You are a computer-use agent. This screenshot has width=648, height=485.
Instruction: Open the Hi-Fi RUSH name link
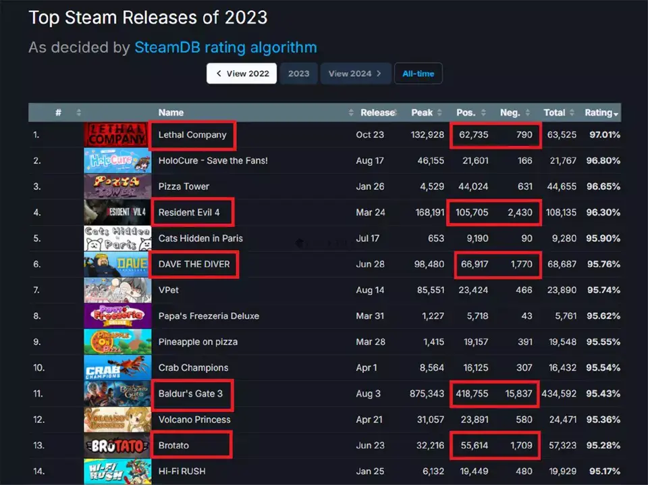click(x=182, y=471)
